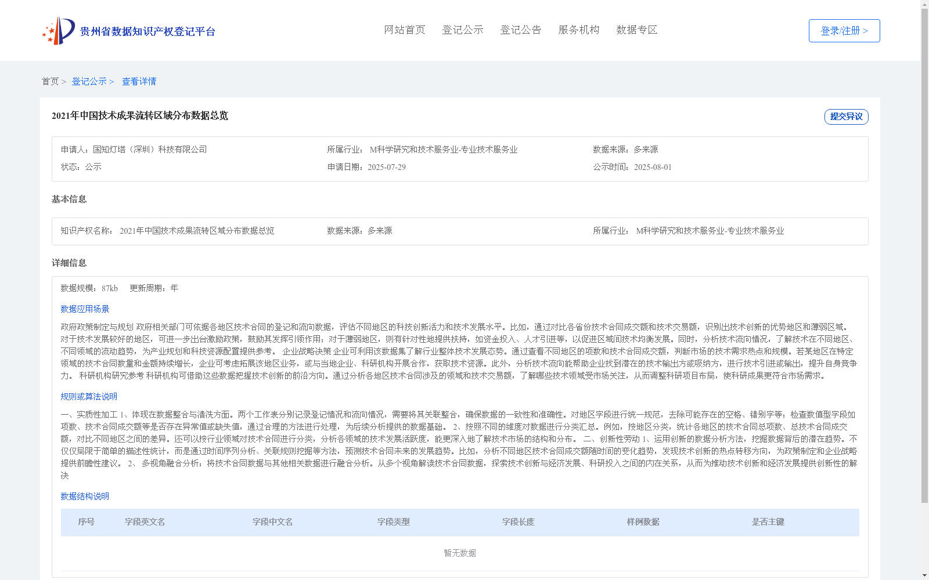Click 字段类型 column header
Image resolution: width=929 pixels, height=580 pixels.
click(394, 522)
